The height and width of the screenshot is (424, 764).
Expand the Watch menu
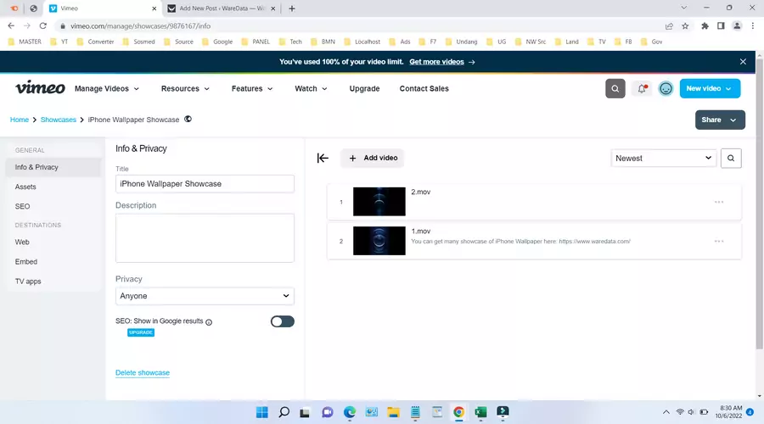(x=311, y=88)
